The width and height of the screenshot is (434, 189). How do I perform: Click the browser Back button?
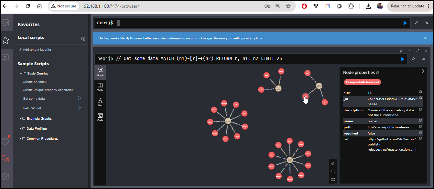point(5,6)
